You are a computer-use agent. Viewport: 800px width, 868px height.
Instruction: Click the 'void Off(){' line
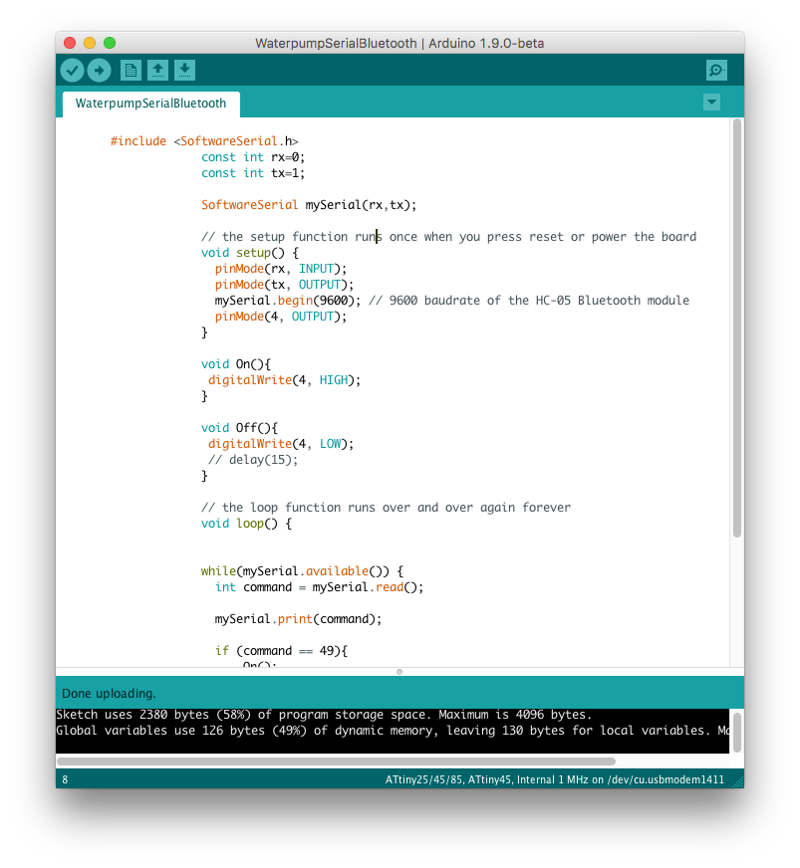tap(239, 428)
